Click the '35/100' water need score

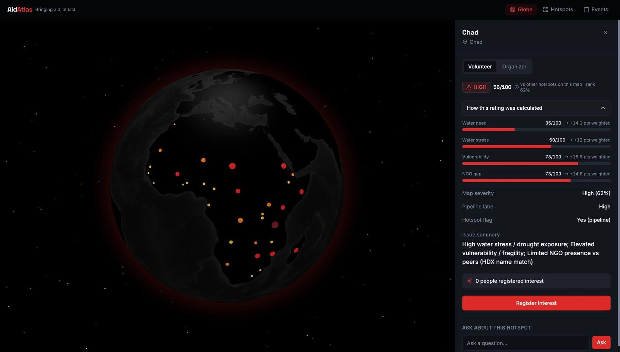click(553, 123)
